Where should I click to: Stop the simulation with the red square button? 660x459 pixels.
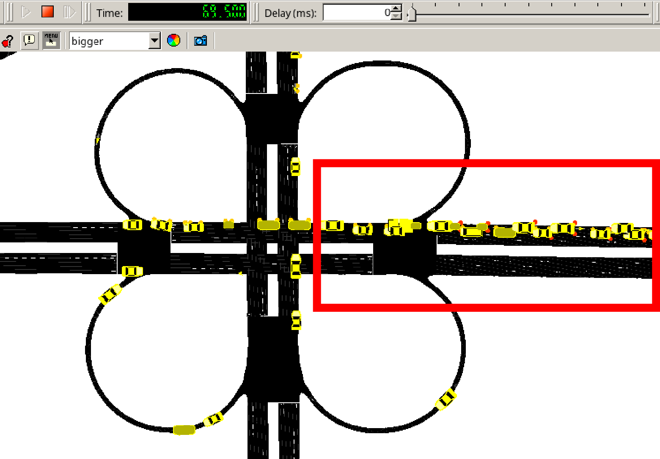point(47,12)
